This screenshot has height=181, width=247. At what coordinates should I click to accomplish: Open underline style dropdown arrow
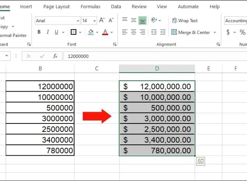(x=63, y=32)
